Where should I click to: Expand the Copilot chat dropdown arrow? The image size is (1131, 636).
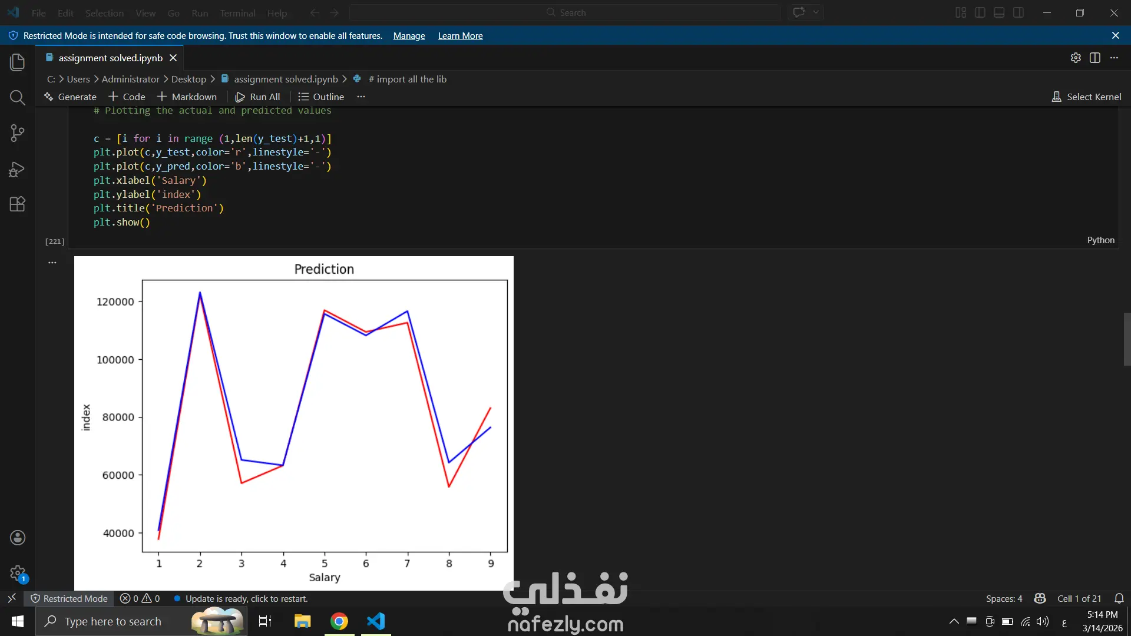click(816, 12)
